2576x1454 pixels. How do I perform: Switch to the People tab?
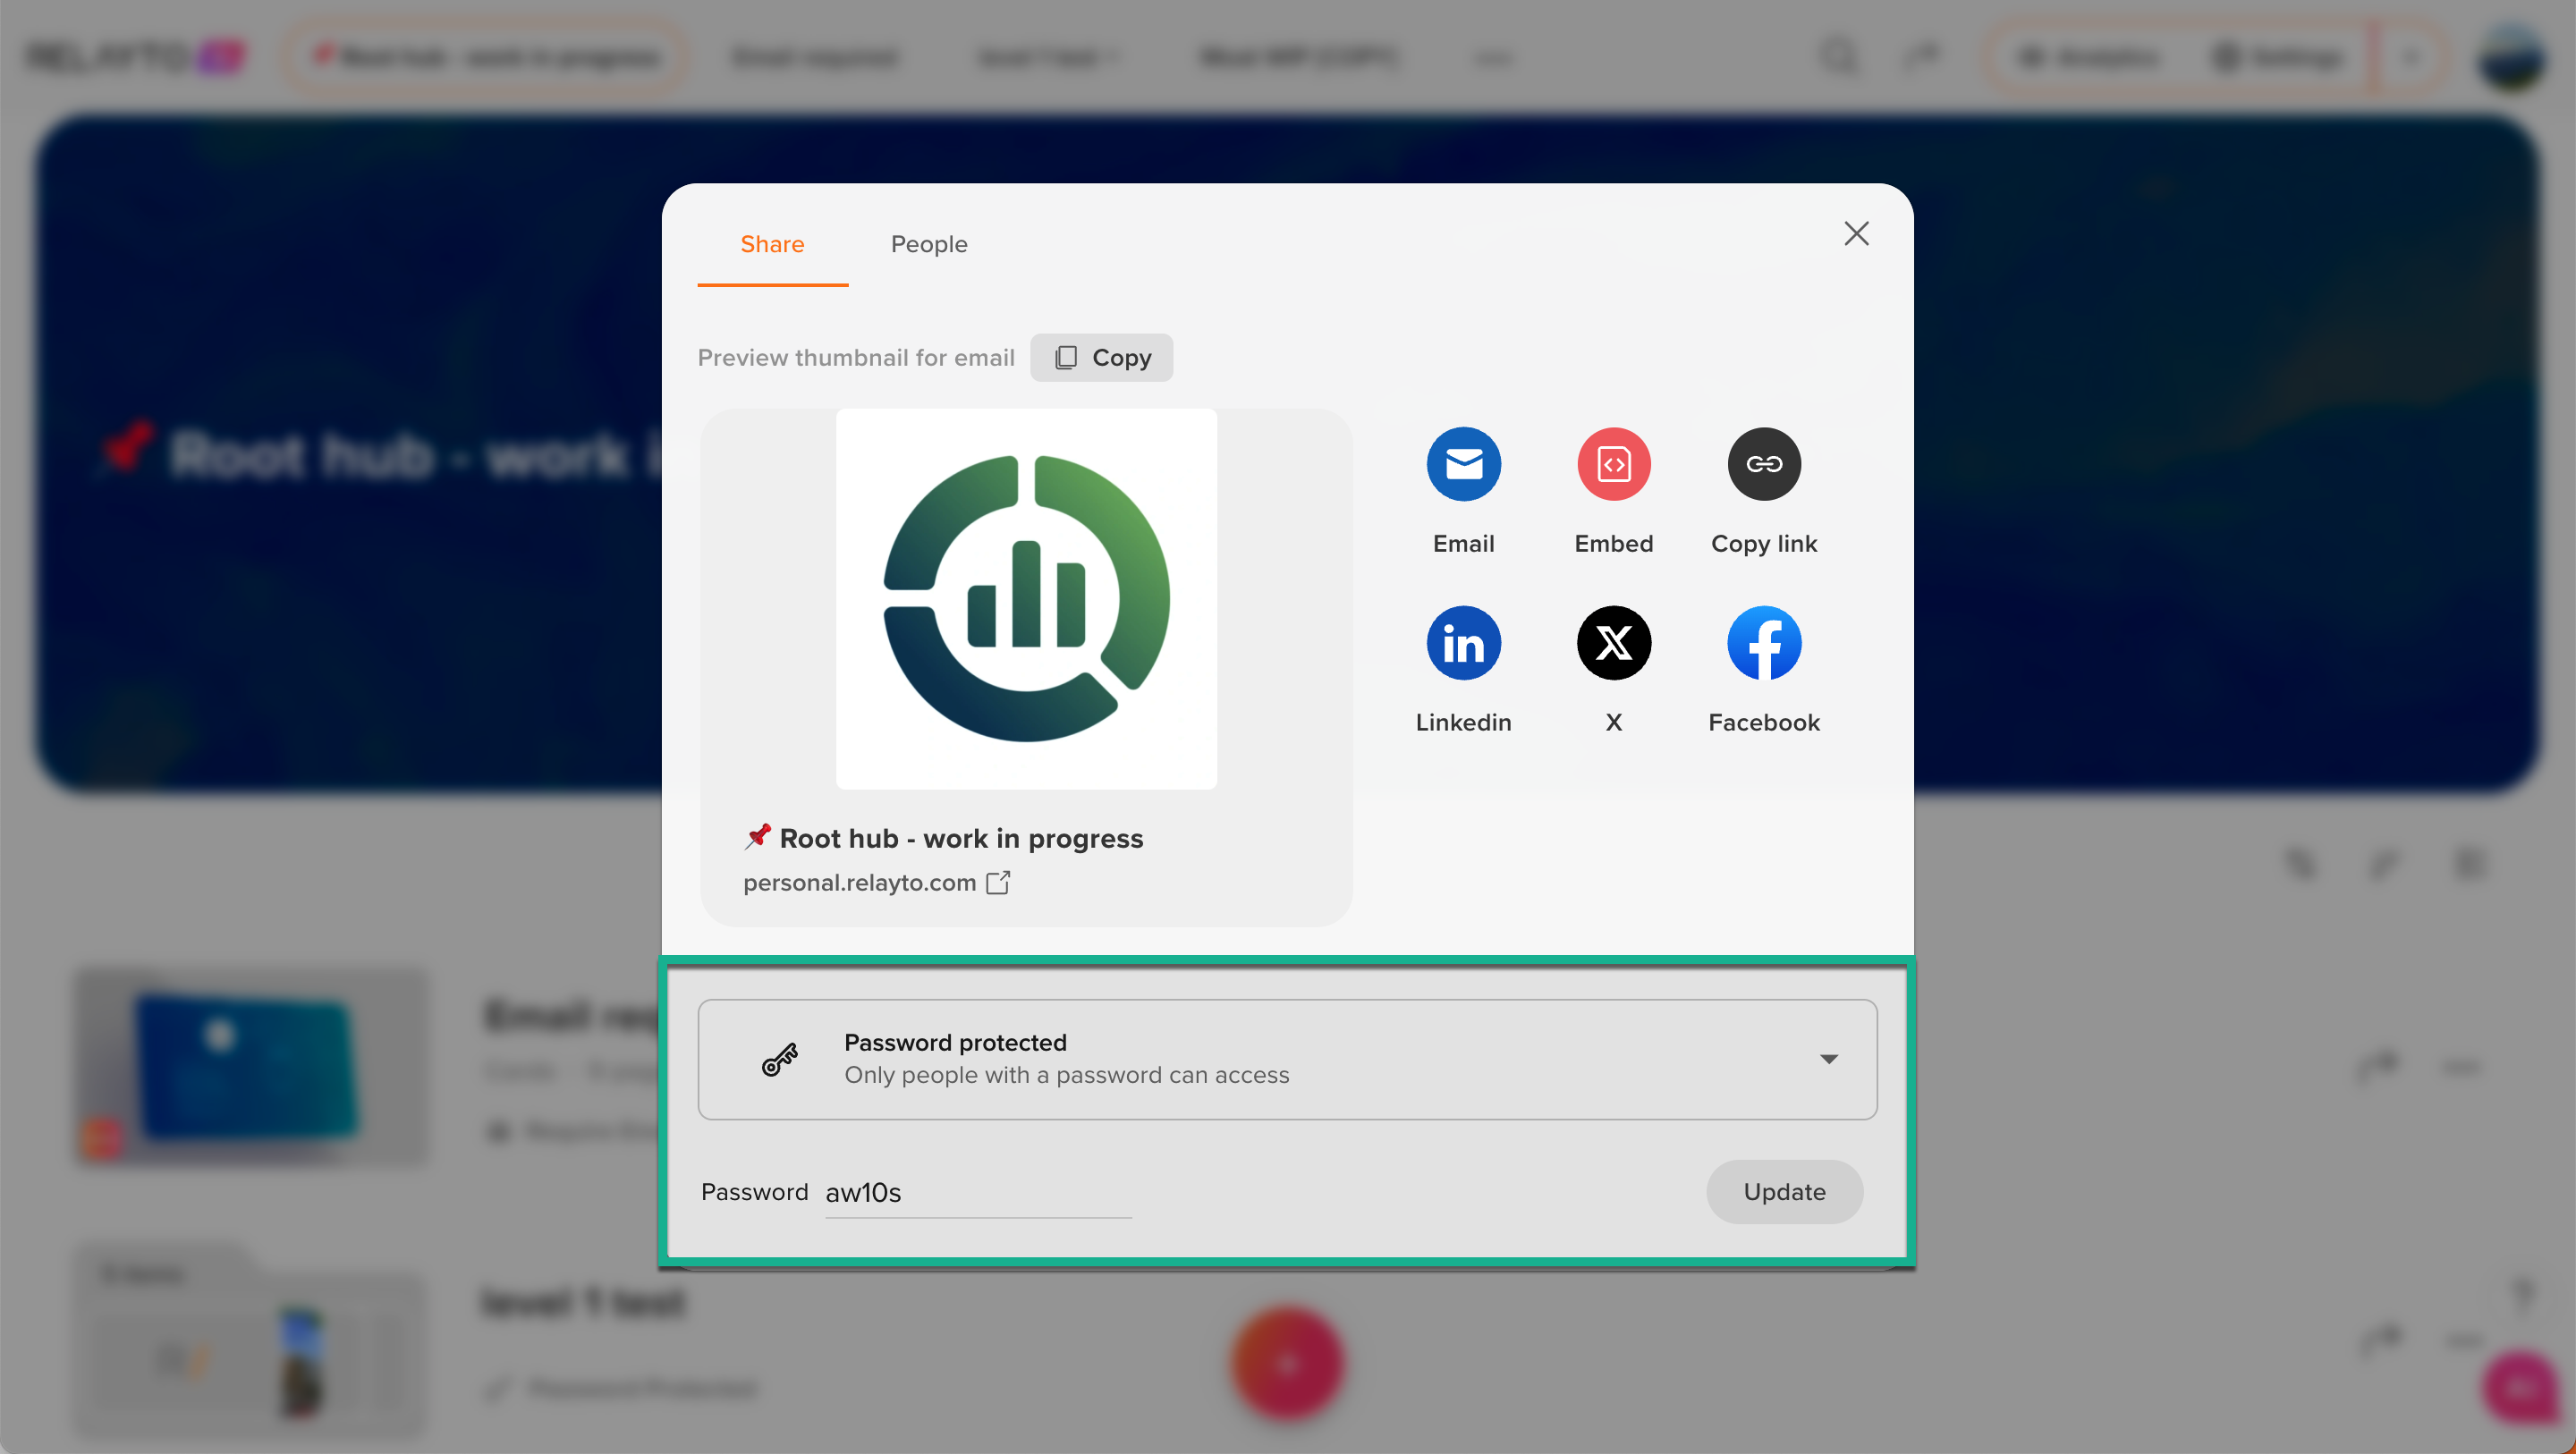929,244
